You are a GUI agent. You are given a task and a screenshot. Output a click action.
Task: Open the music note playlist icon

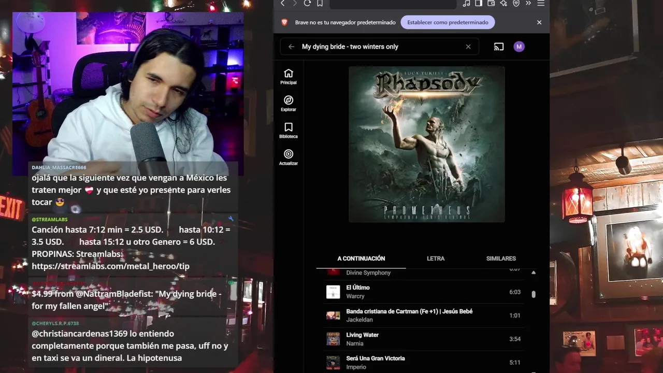coord(466,3)
